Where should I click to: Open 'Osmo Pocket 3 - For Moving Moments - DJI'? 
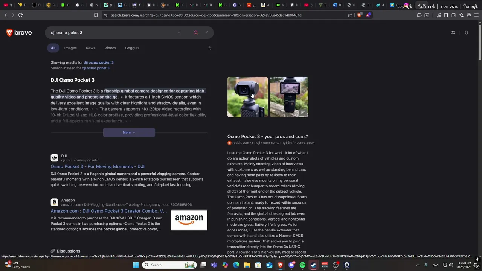[x=98, y=166]
